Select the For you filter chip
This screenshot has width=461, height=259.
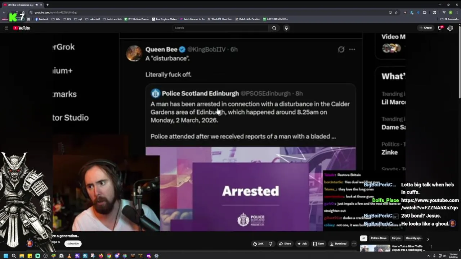coord(396,238)
